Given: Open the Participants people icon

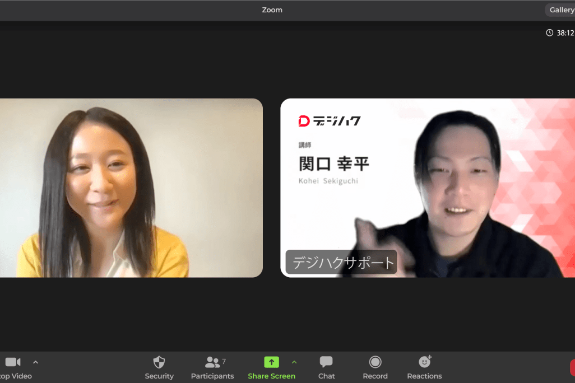Looking at the screenshot, I should click(x=212, y=362).
